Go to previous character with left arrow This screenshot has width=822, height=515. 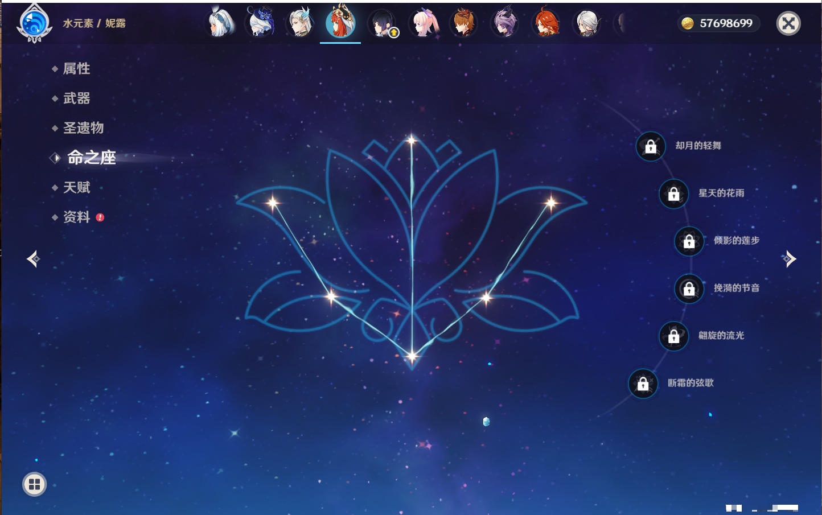click(34, 259)
